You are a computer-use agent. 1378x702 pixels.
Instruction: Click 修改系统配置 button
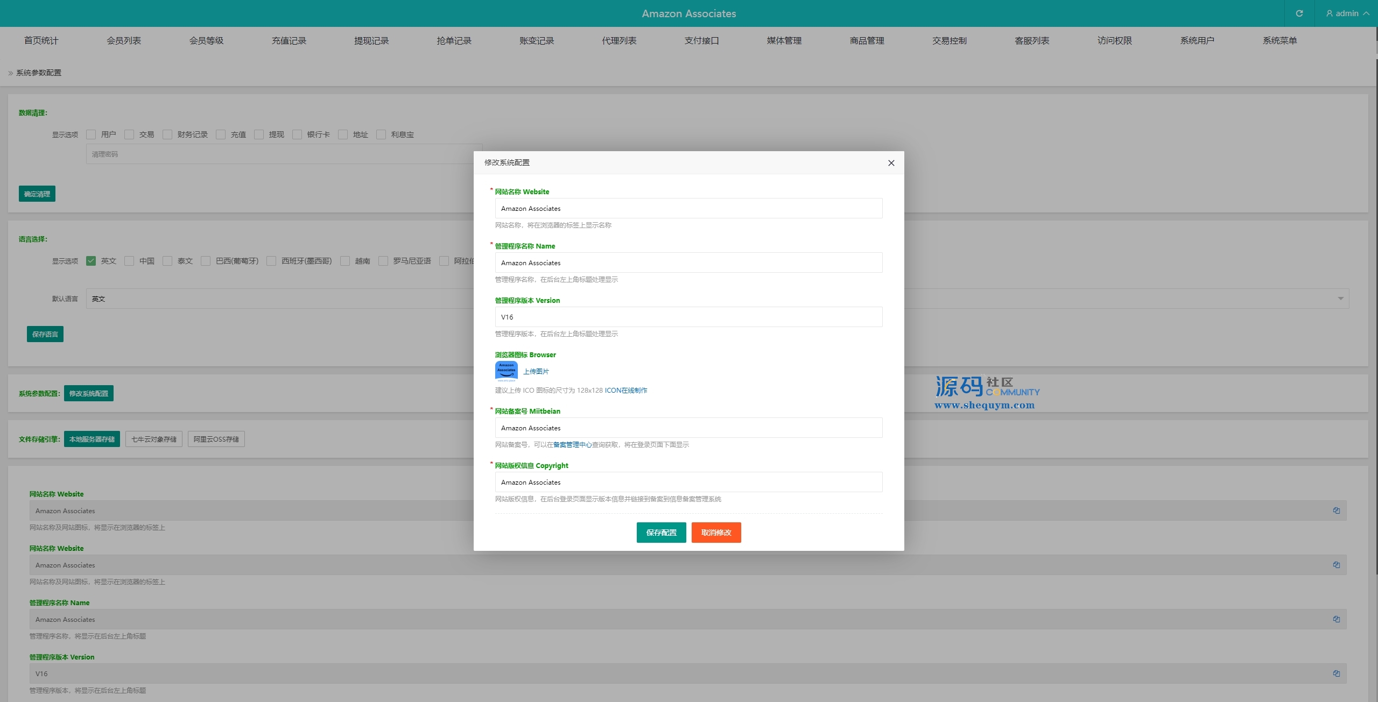click(89, 393)
